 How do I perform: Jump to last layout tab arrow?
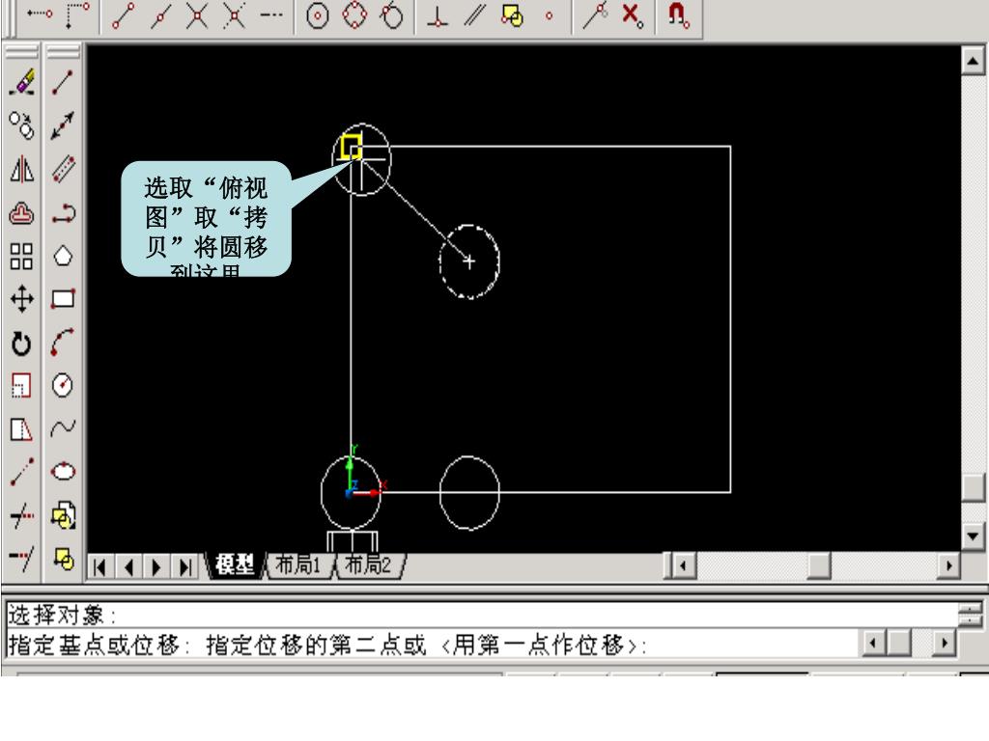click(x=184, y=567)
